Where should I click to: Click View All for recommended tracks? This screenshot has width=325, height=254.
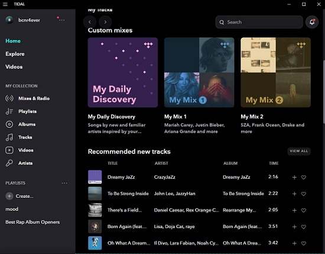click(298, 151)
